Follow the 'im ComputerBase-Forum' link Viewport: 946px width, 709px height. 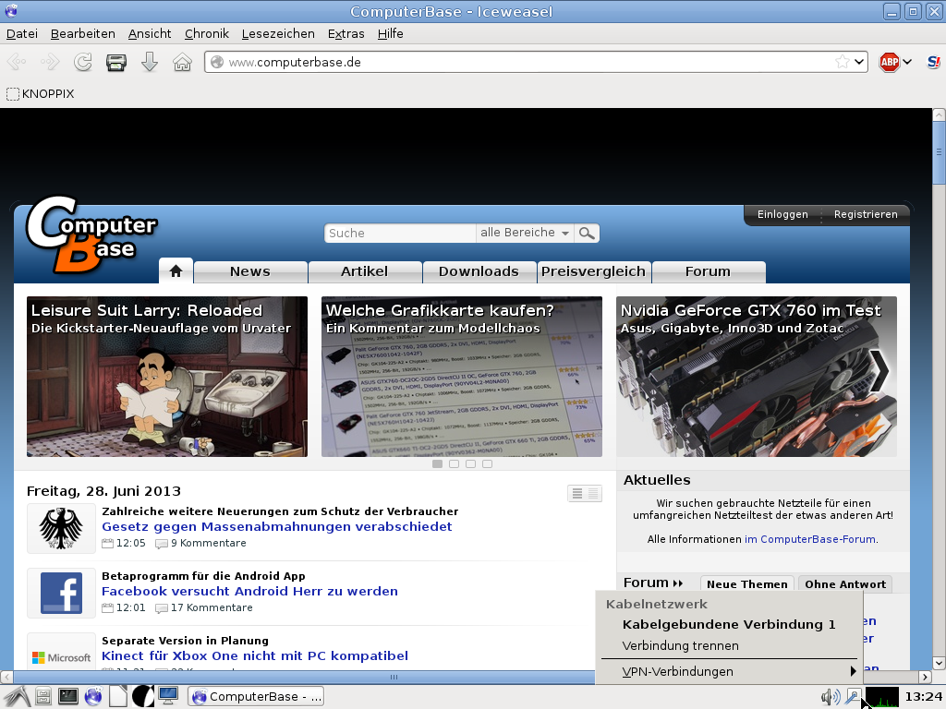(x=810, y=539)
